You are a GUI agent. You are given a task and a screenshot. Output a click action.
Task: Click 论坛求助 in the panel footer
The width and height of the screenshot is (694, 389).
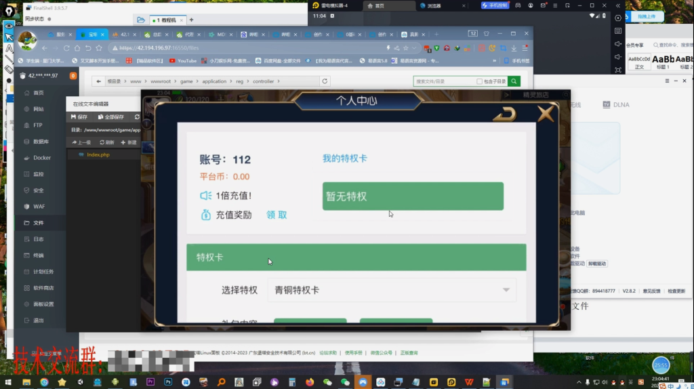[x=328, y=352]
